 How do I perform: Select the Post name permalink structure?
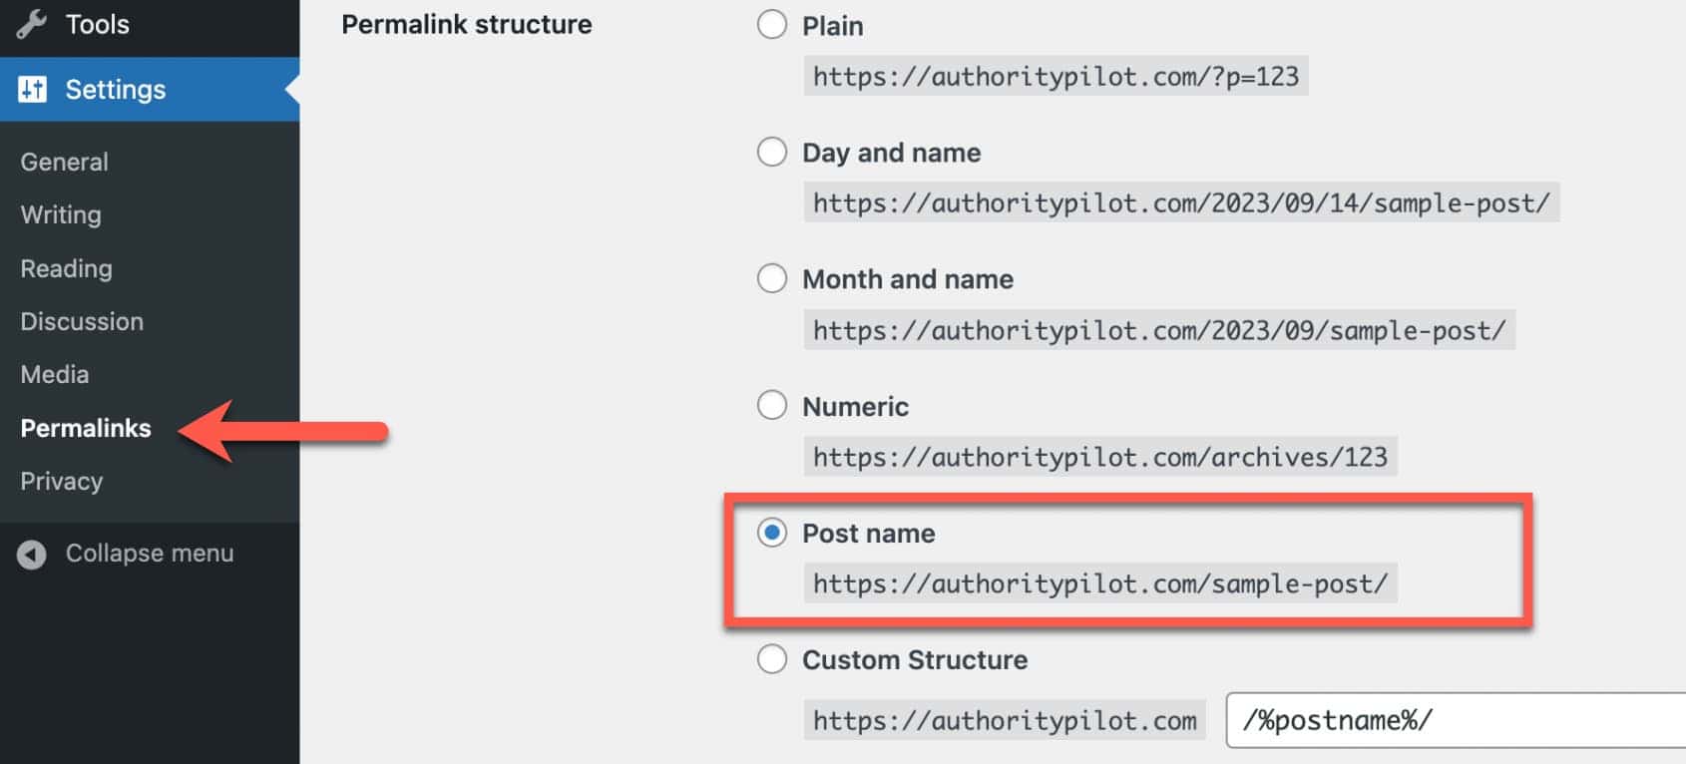(771, 534)
